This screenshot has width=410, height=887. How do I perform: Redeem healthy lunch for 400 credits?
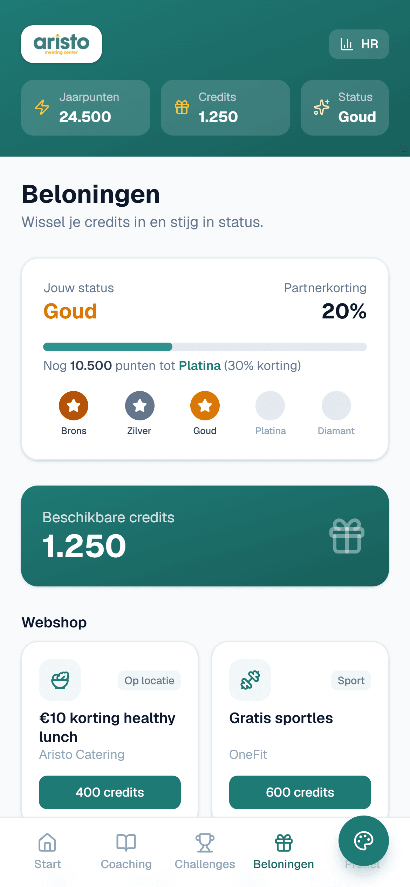click(x=110, y=792)
